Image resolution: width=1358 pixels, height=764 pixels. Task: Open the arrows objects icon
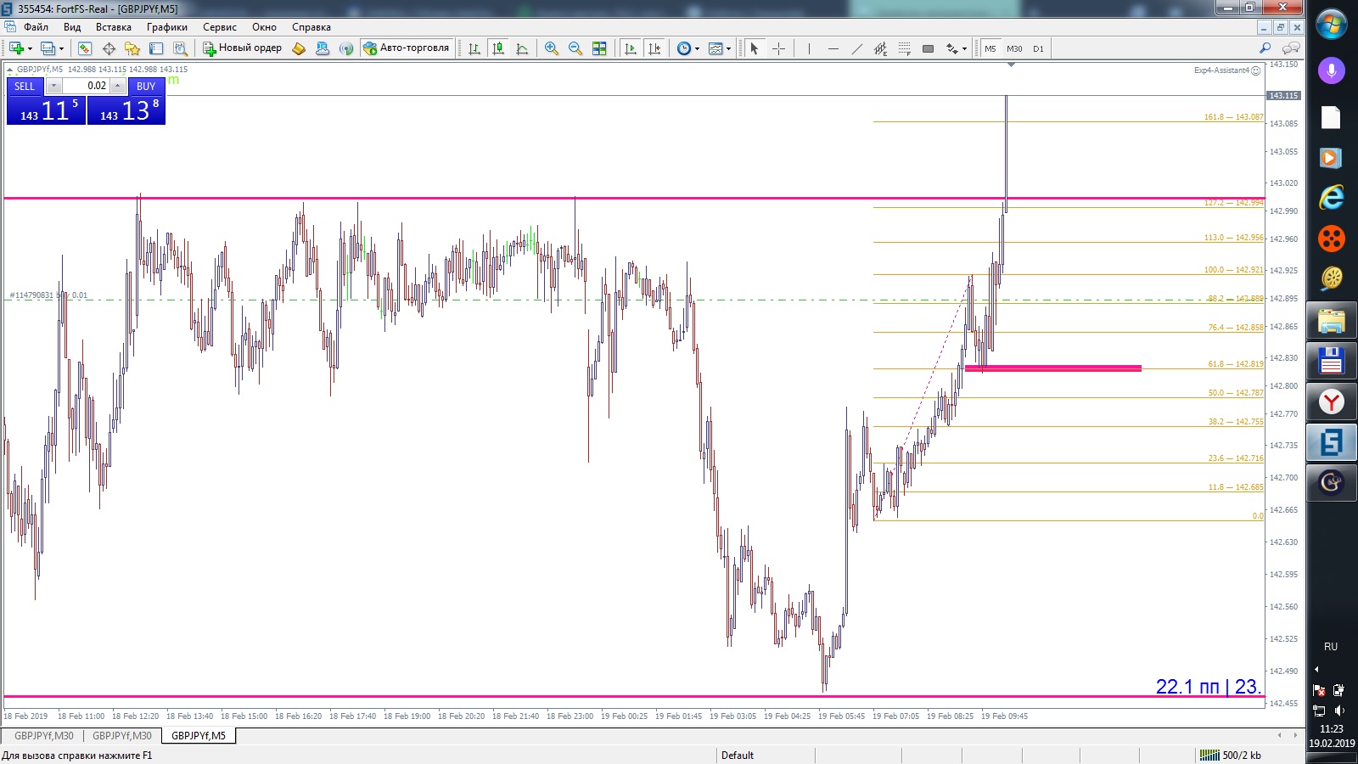click(x=951, y=48)
